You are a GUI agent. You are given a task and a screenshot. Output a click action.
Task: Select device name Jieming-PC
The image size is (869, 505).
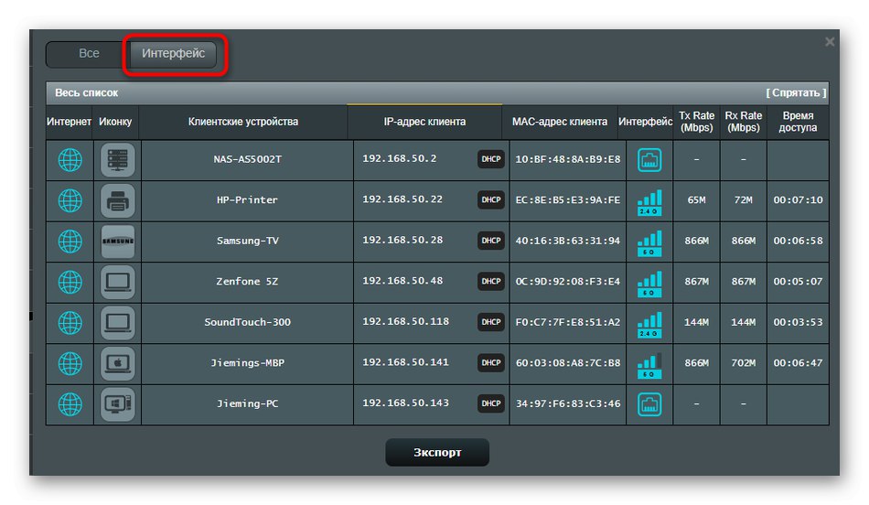[x=247, y=404]
